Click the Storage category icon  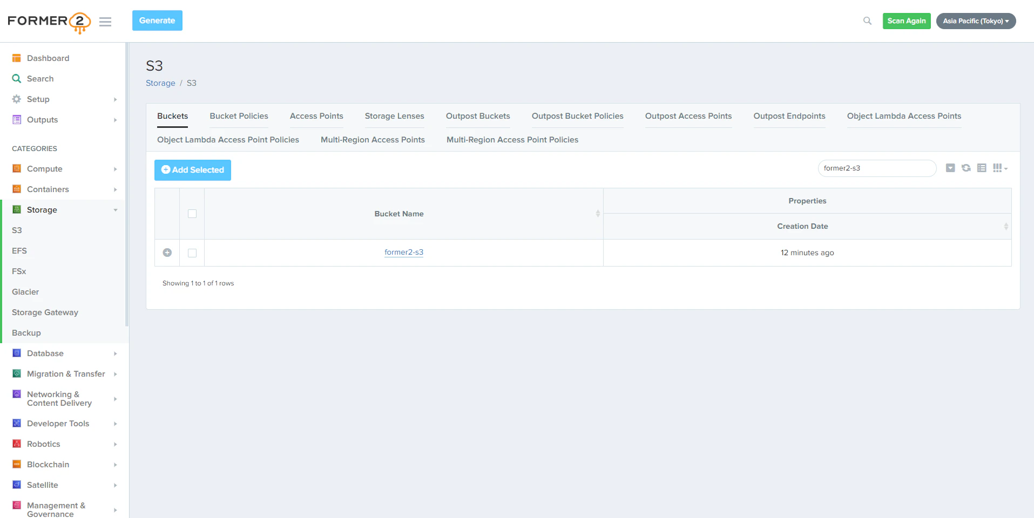(x=17, y=210)
